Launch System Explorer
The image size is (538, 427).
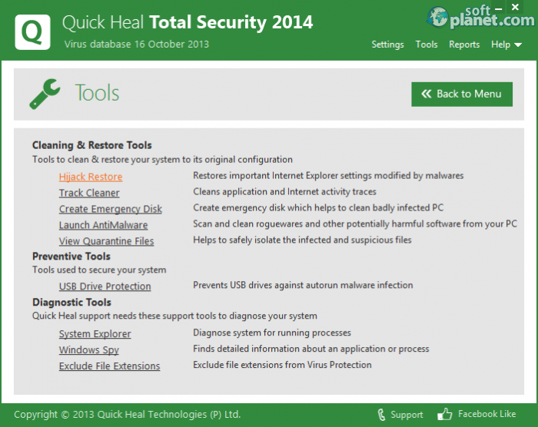pos(95,334)
